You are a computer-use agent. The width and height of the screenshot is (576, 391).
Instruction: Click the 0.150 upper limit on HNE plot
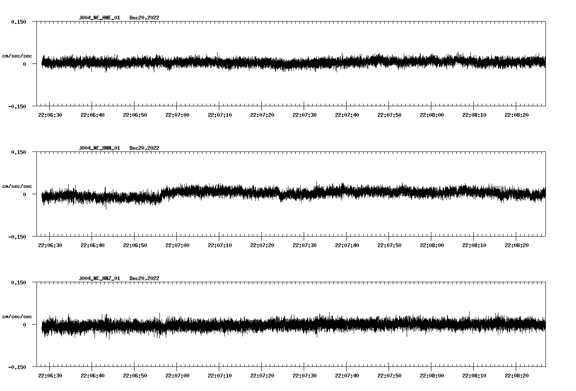19,22
